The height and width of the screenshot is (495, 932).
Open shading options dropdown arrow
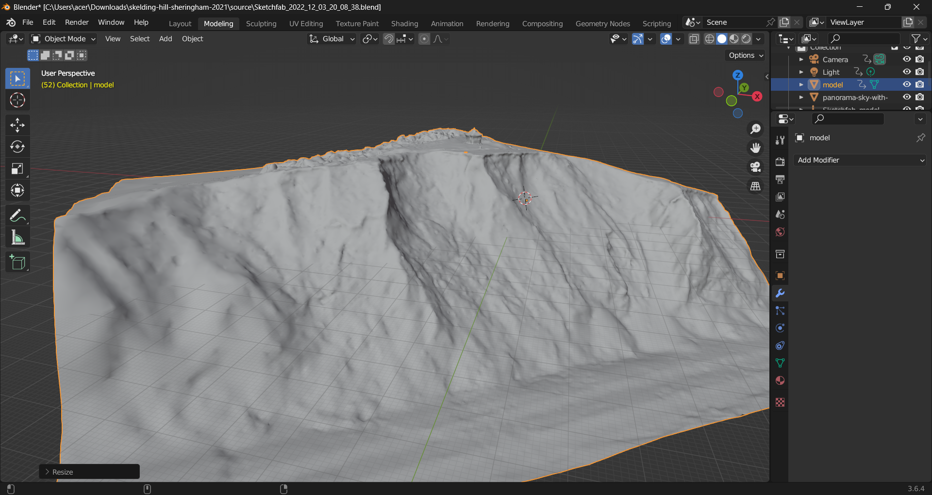tap(758, 39)
